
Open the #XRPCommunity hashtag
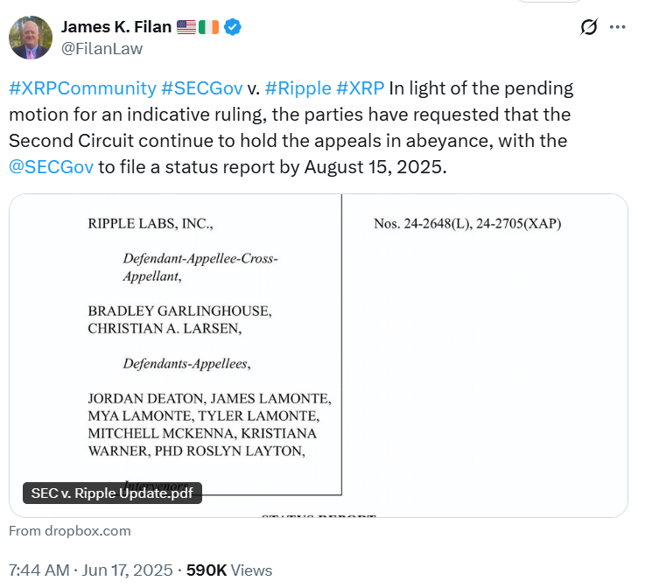82,88
